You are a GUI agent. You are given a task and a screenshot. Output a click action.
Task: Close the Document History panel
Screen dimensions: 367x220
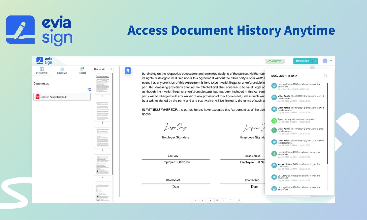point(326,76)
